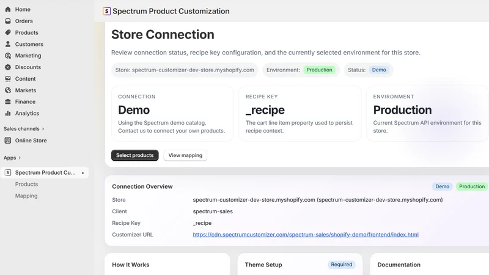Click the View mapping button
This screenshot has height=275, width=489.
[x=185, y=155]
